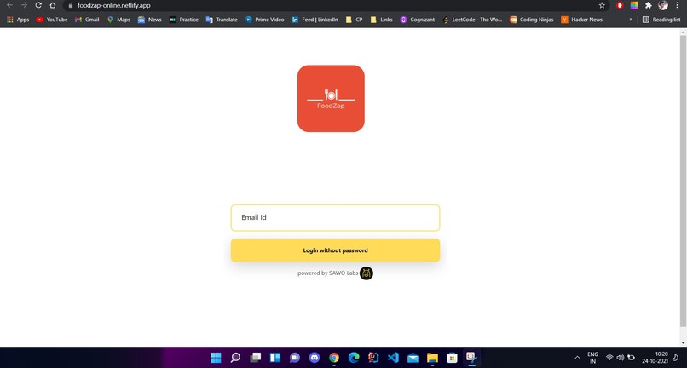The width and height of the screenshot is (687, 368).
Task: Open the LeetCode bookmark
Action: point(472,20)
